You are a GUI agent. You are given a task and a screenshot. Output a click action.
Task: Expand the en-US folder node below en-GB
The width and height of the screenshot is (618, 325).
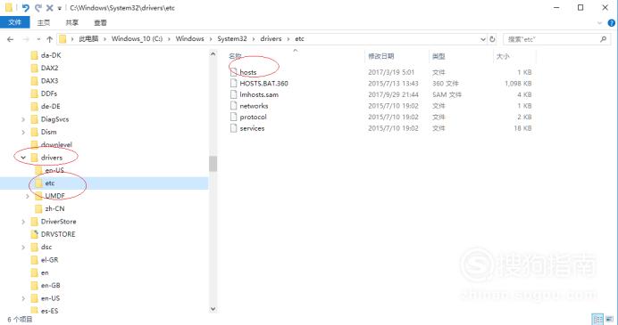pos(23,298)
